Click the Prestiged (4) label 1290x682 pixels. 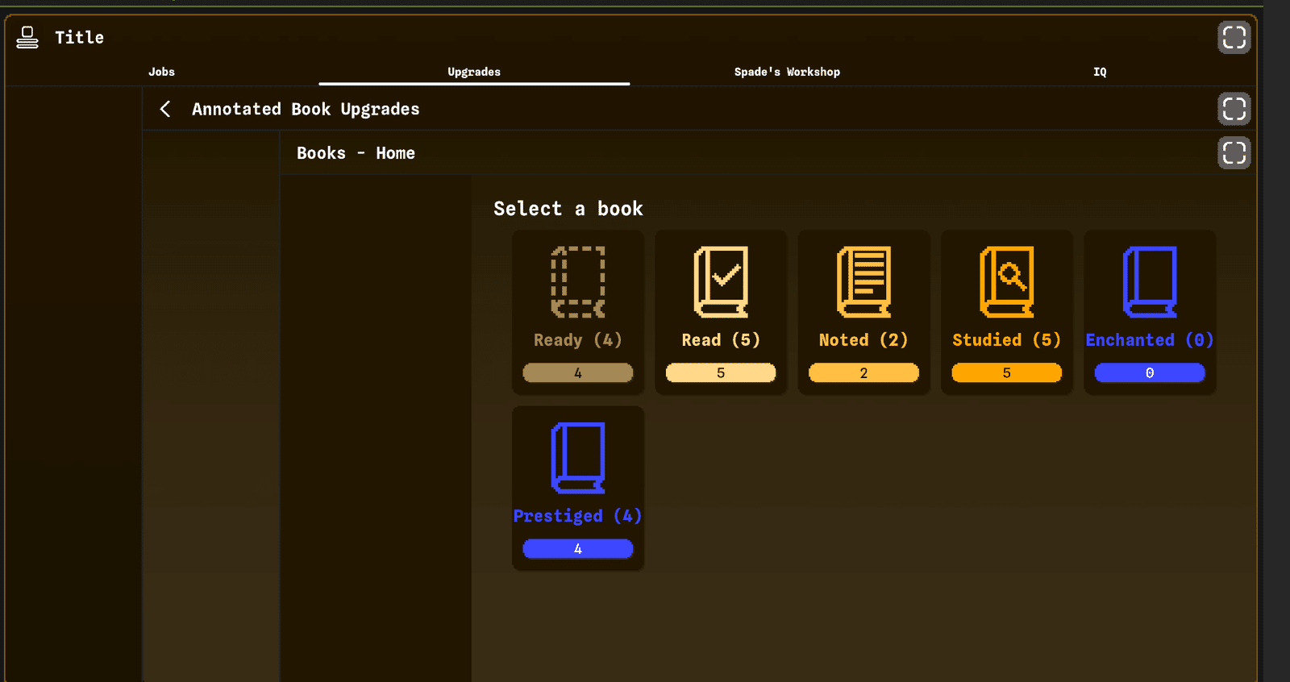578,516
